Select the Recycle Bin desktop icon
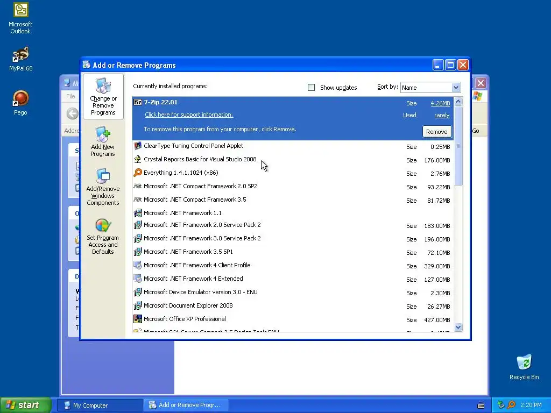The height and width of the screenshot is (413, 551). point(524,367)
